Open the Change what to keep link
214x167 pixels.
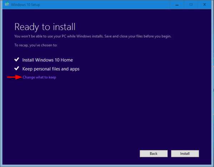(x=39, y=77)
